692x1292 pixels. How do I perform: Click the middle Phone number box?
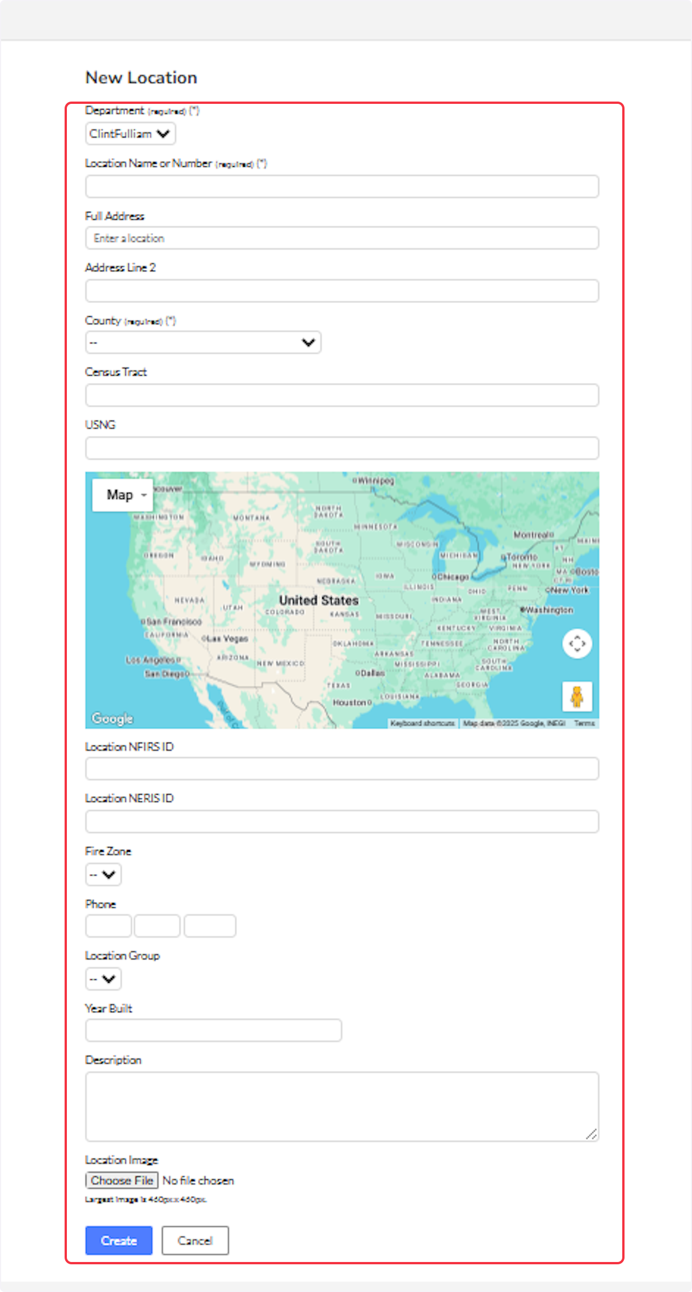tap(157, 926)
